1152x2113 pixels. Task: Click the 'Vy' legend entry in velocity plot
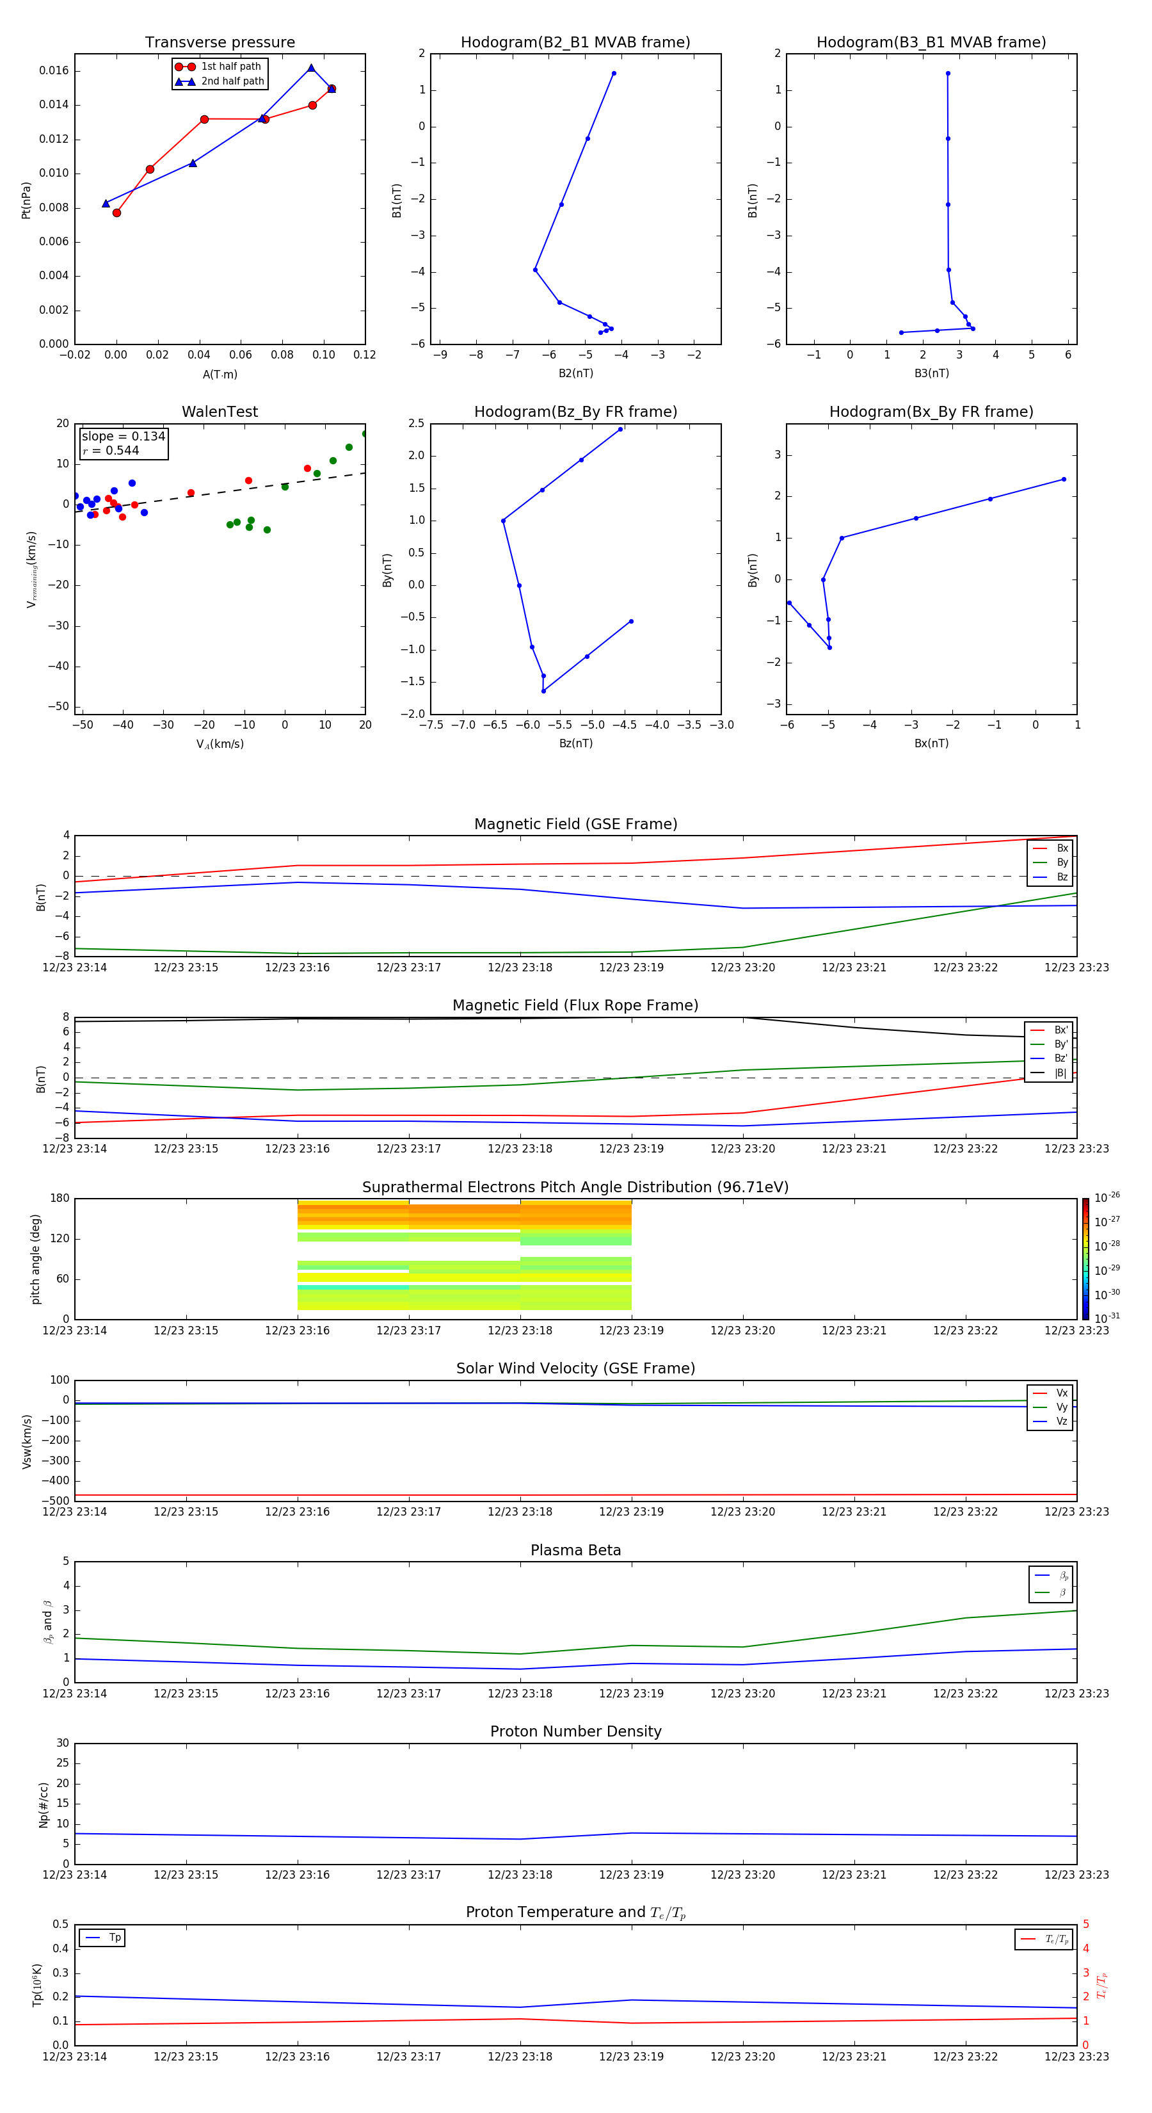(1050, 1407)
